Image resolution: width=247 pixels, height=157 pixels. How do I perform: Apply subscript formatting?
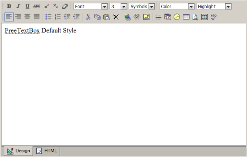tap(56, 6)
